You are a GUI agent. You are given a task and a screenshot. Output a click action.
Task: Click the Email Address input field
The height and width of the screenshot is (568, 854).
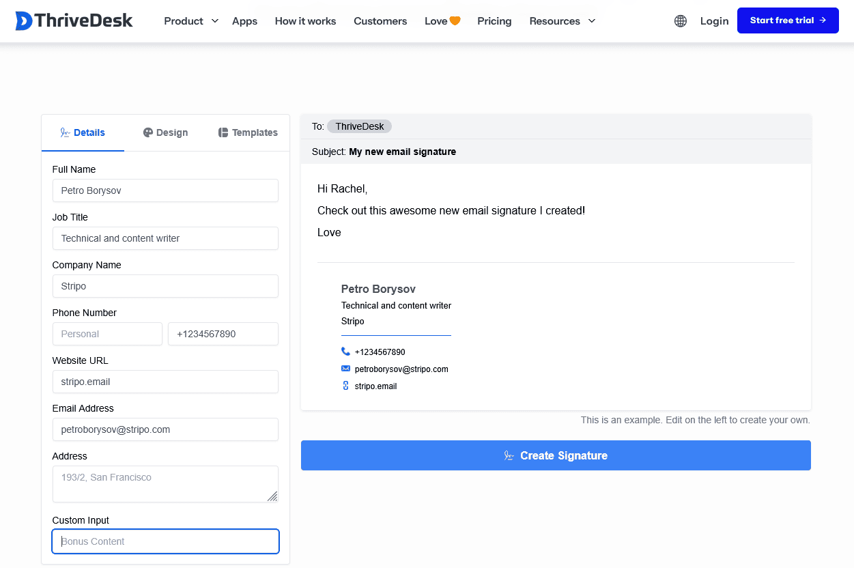(165, 429)
